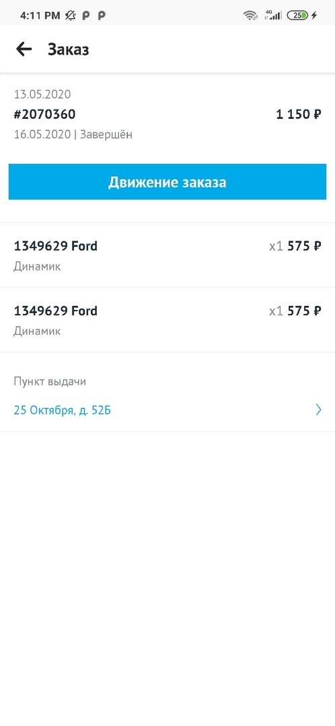335x726 pixels.
Task: Open the Движение заказа order tracking
Action: click(167, 182)
